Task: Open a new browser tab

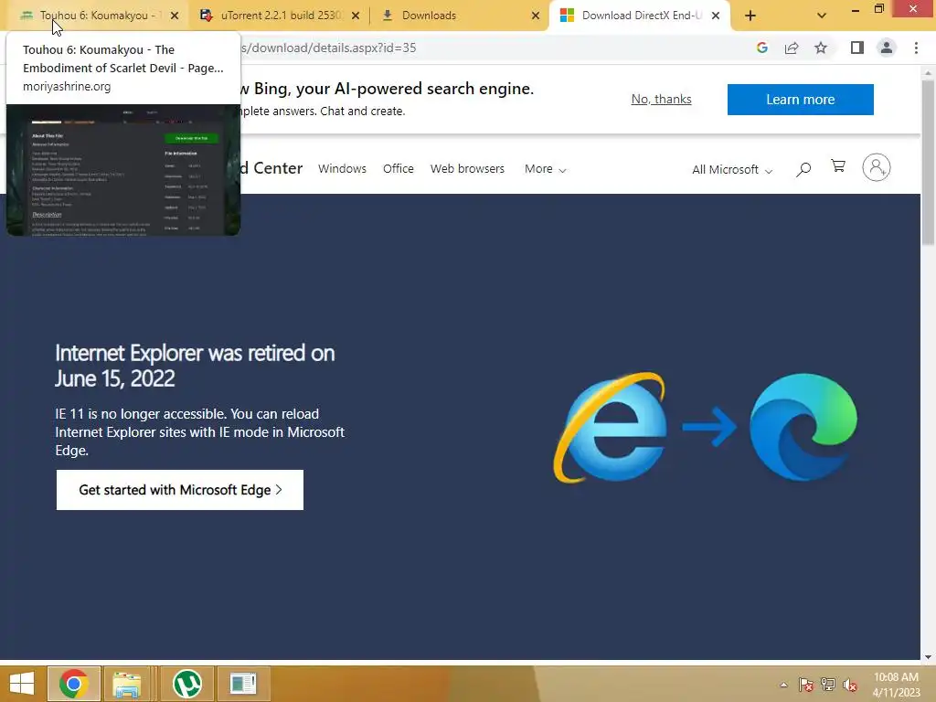Action: pos(750,16)
